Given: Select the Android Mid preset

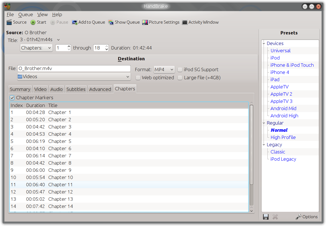Looking at the screenshot, I should [283, 108].
